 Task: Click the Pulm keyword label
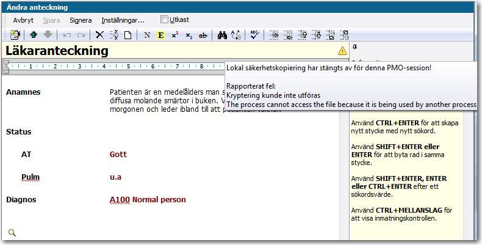click(x=31, y=177)
